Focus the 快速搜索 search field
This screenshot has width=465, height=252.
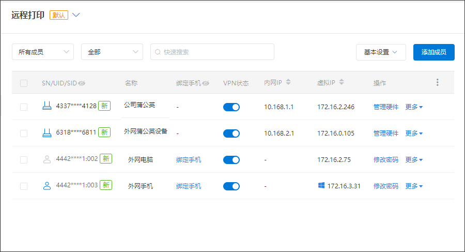pos(212,52)
